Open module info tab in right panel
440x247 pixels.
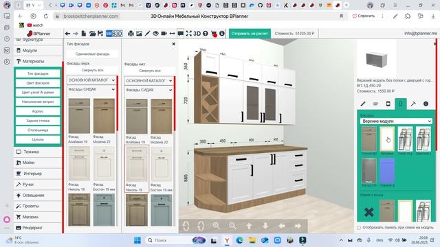[426, 104]
